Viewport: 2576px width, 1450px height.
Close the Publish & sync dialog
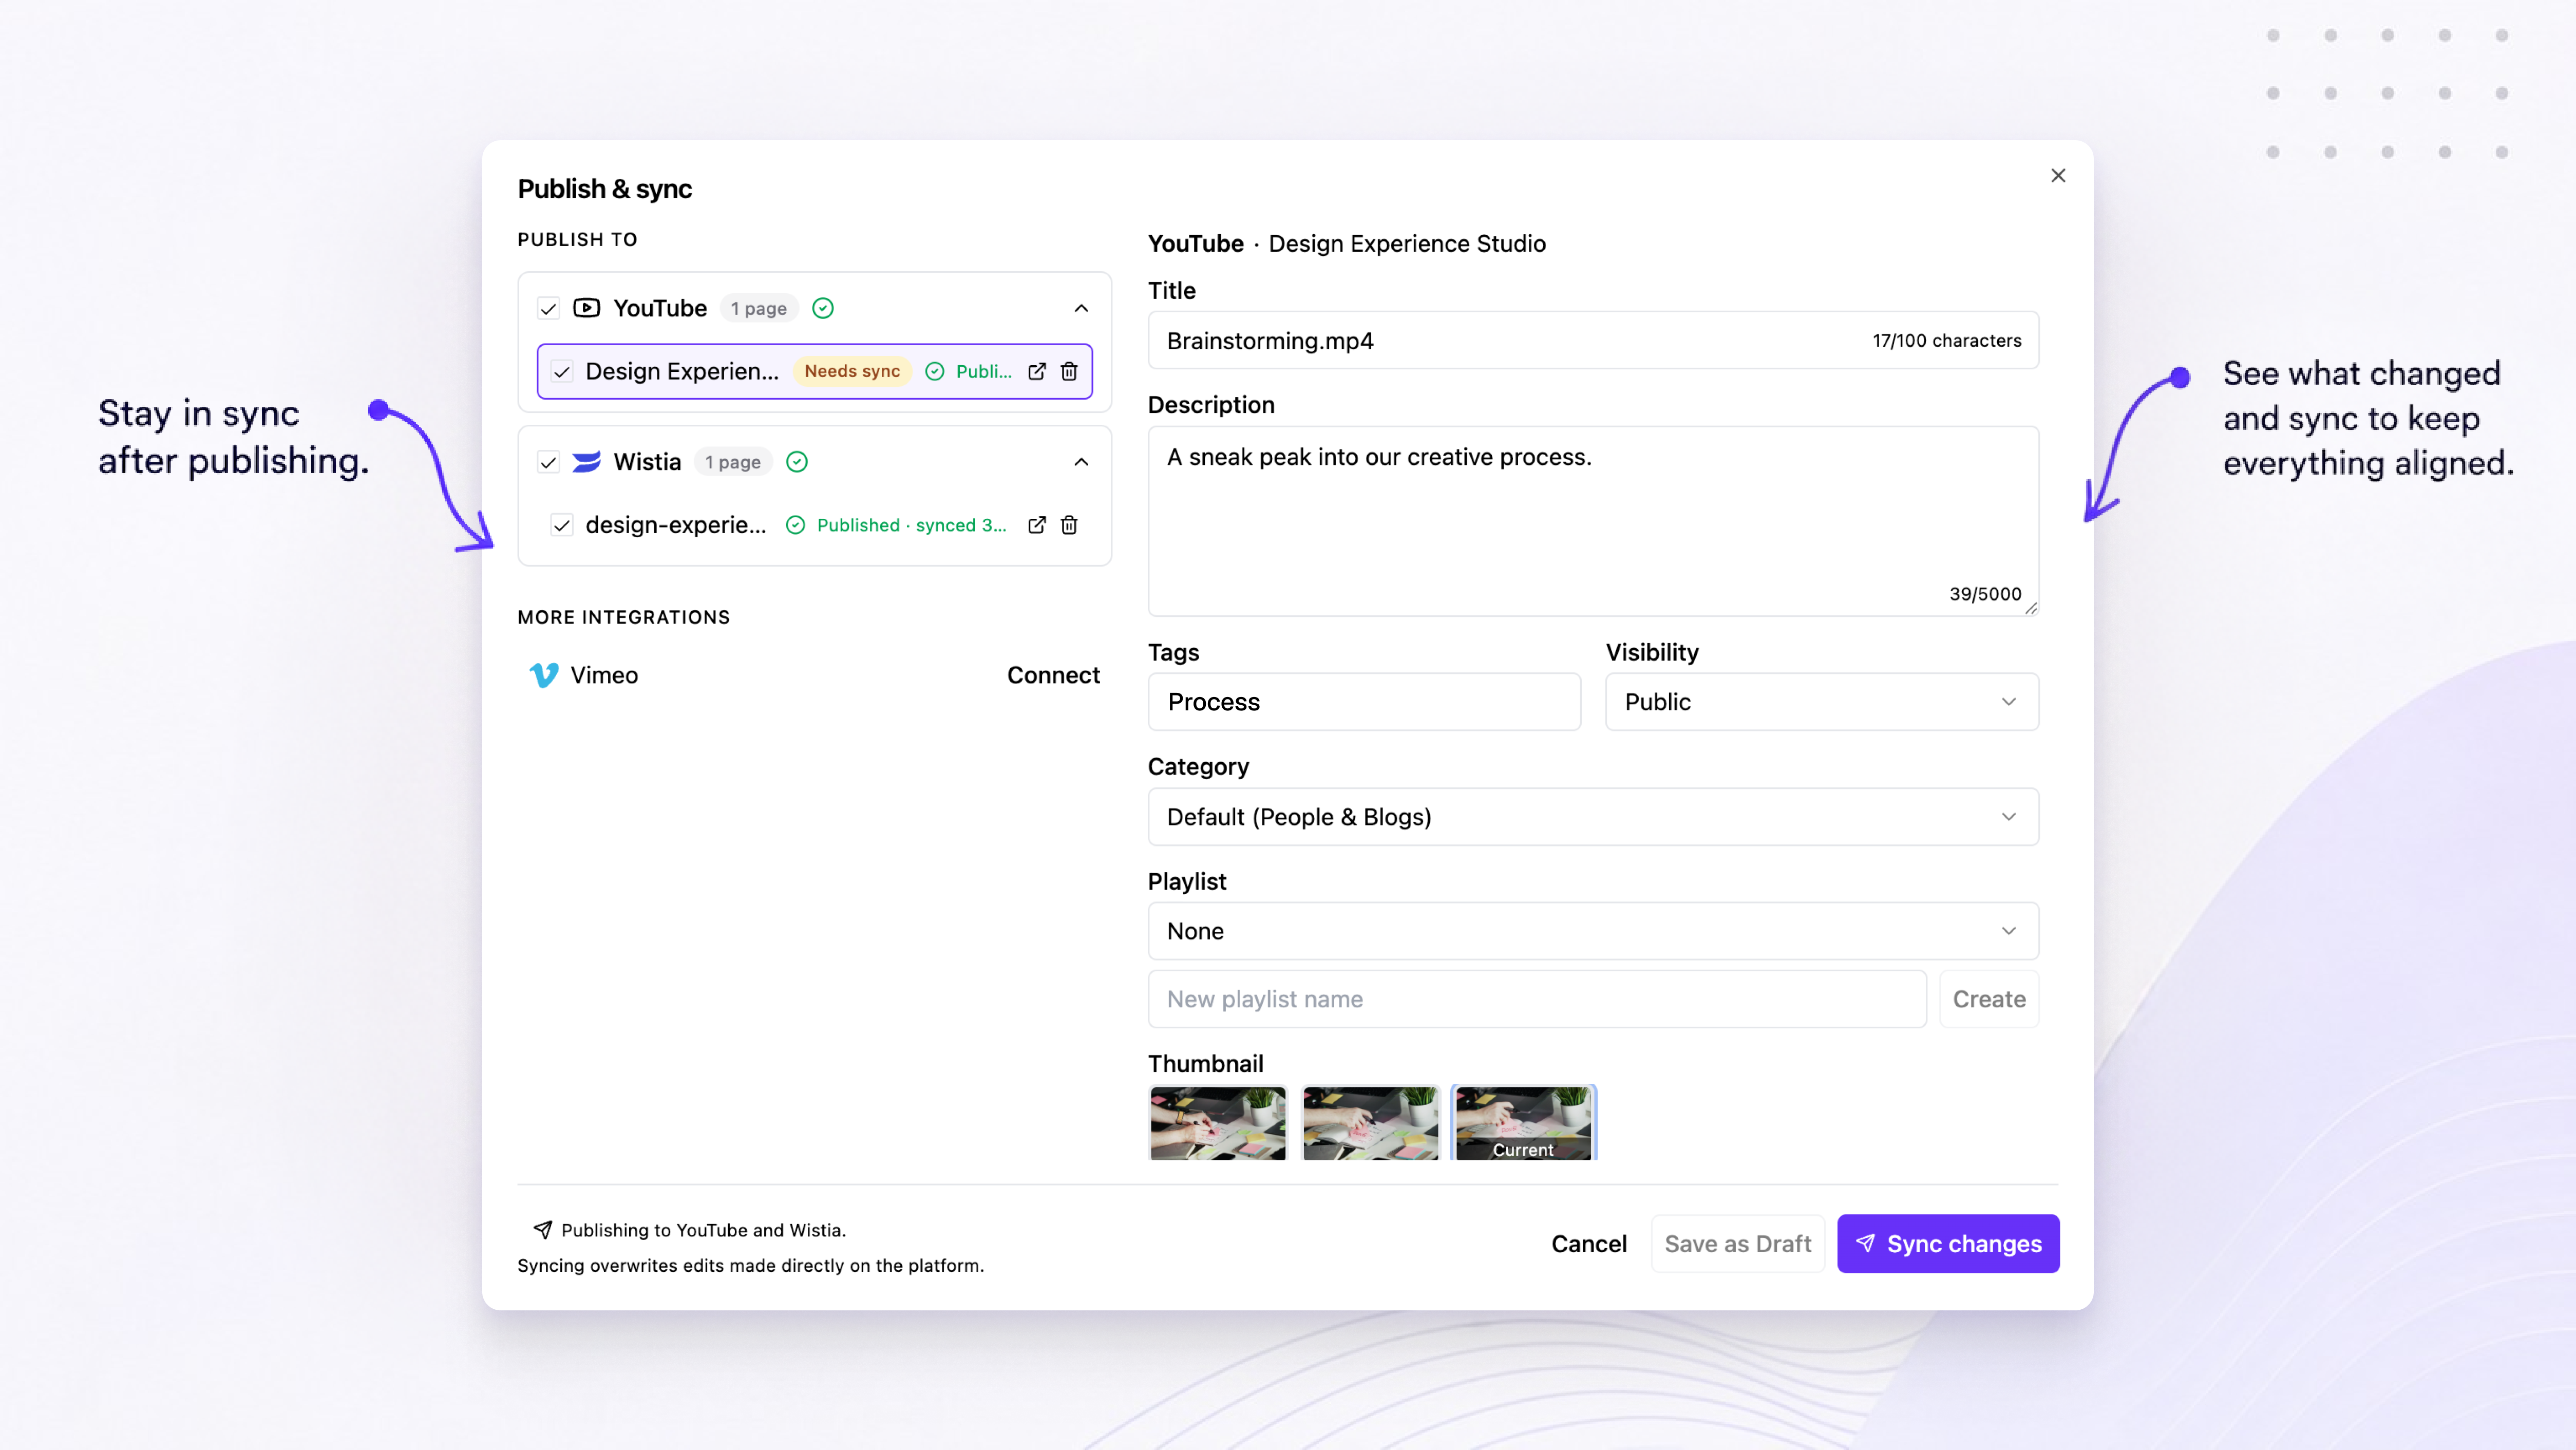tap(2058, 176)
